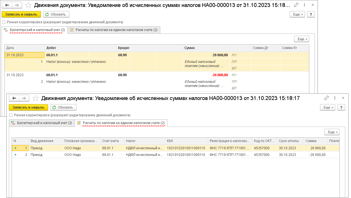This screenshot has height=198, width=351.
Task: Select amount -26 000,00 in lower table
Action: [x=316, y=155]
